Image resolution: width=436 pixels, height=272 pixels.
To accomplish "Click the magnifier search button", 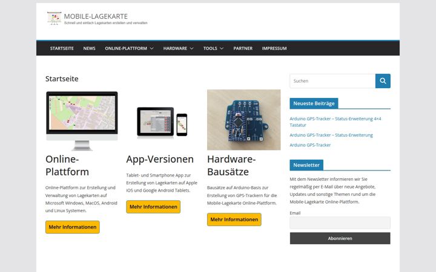I will click(x=383, y=81).
